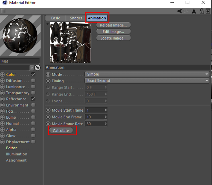The width and height of the screenshot is (212, 185).
Task: Click the keyframe circle beside Mode
Action: click(48, 74)
